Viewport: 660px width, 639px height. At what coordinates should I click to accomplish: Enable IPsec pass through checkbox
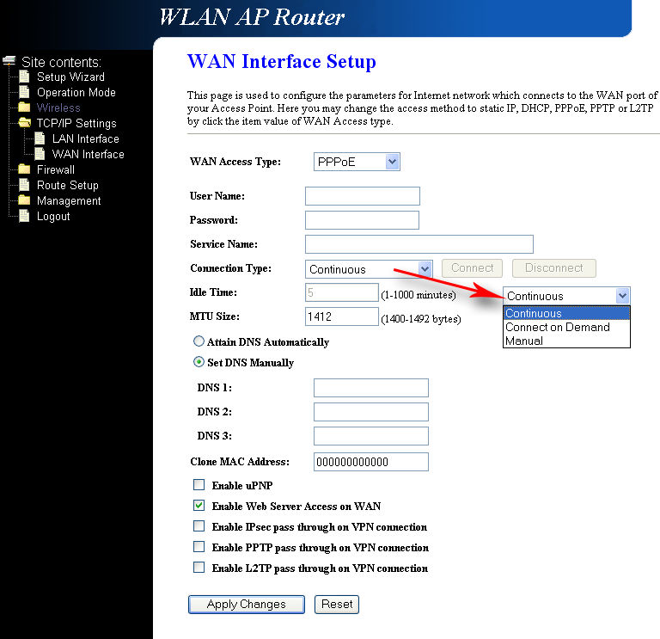199,526
